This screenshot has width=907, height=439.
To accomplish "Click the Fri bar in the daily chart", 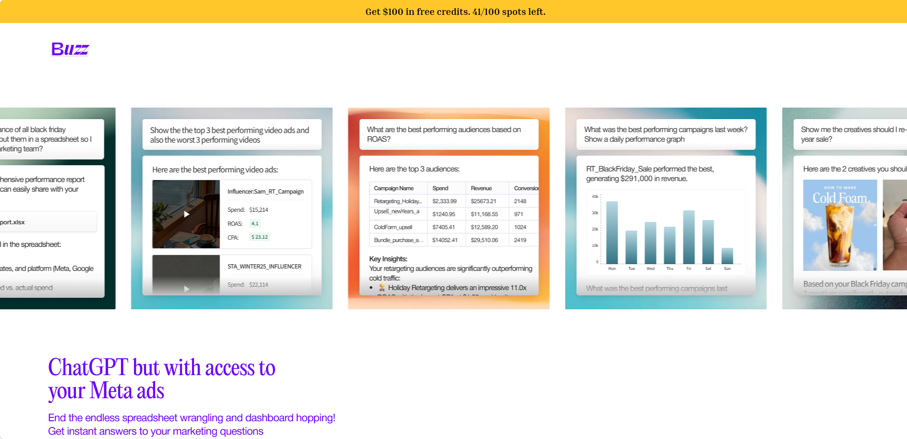I will tap(689, 237).
